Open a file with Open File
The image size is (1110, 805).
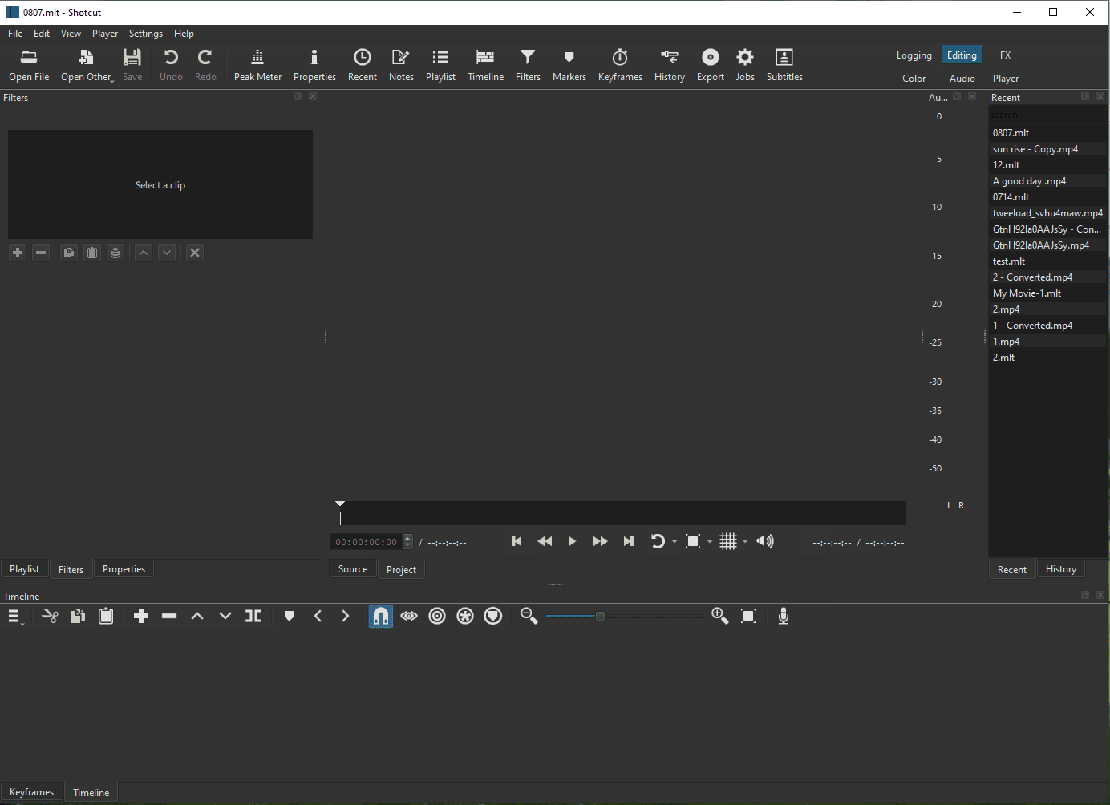(29, 65)
